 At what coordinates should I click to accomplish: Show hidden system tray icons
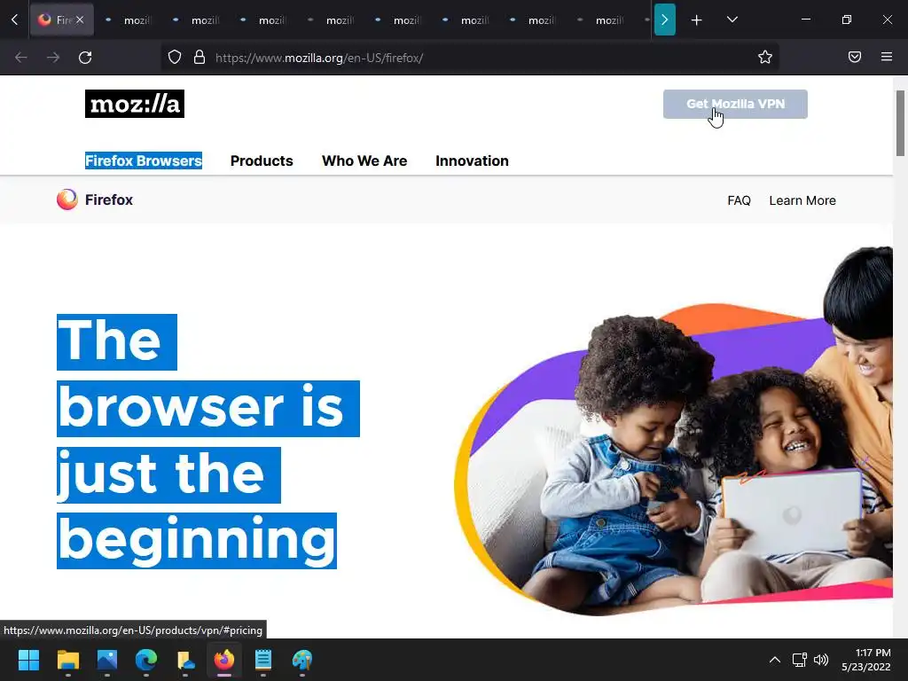click(775, 660)
